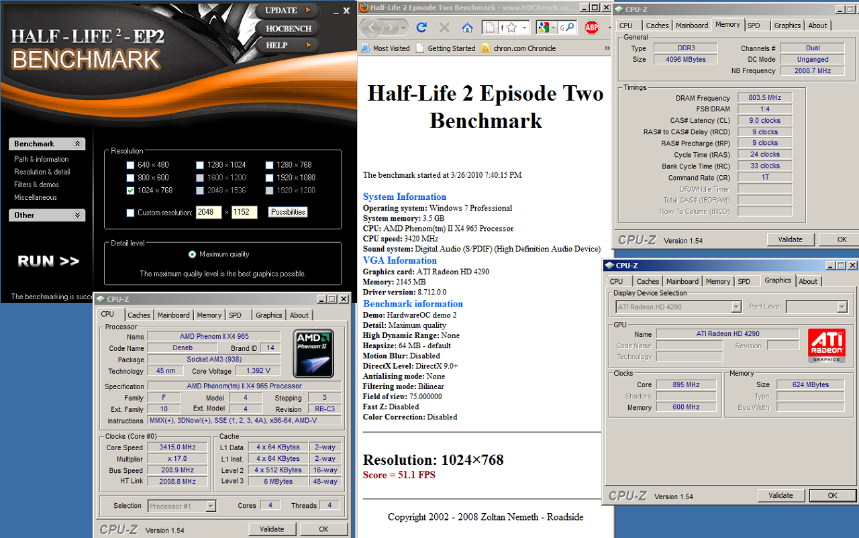Open Filters & demos menu item
Image resolution: width=859 pixels, height=538 pixels.
[x=36, y=184]
